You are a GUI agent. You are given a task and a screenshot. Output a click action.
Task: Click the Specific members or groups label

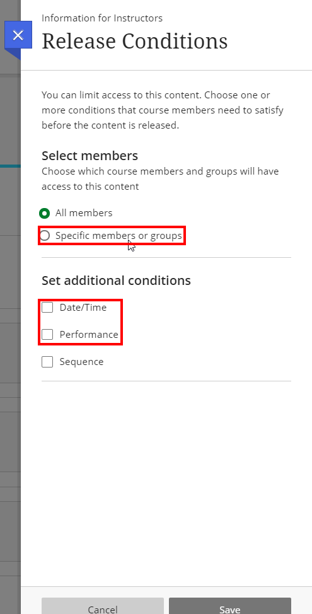pyautogui.click(x=118, y=236)
